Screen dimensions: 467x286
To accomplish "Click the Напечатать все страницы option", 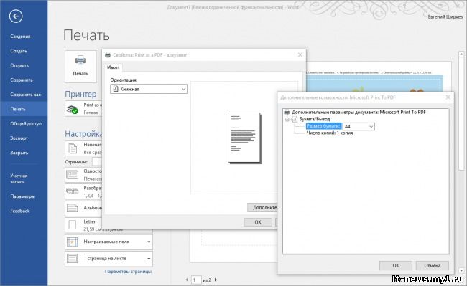I will [83, 148].
